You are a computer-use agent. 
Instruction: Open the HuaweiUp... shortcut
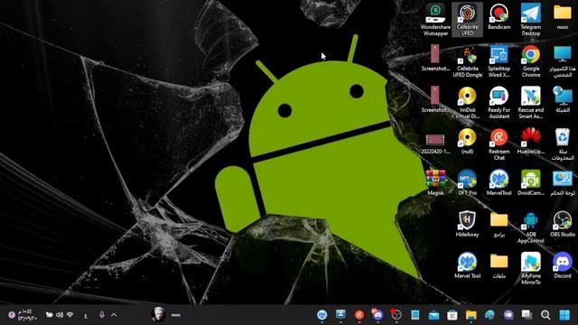coord(530,142)
